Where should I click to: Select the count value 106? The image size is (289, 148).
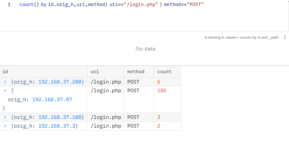pos(162,91)
